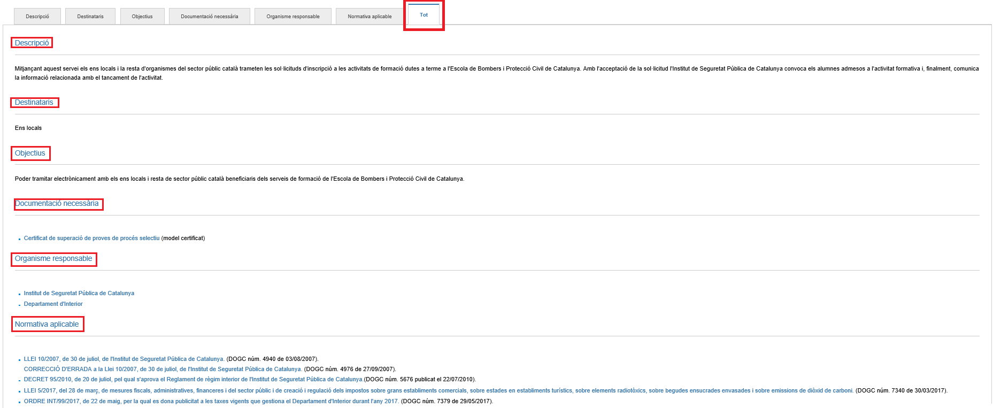Select the Objectius tab
Viewport: 993px width, 408px height.
(142, 17)
